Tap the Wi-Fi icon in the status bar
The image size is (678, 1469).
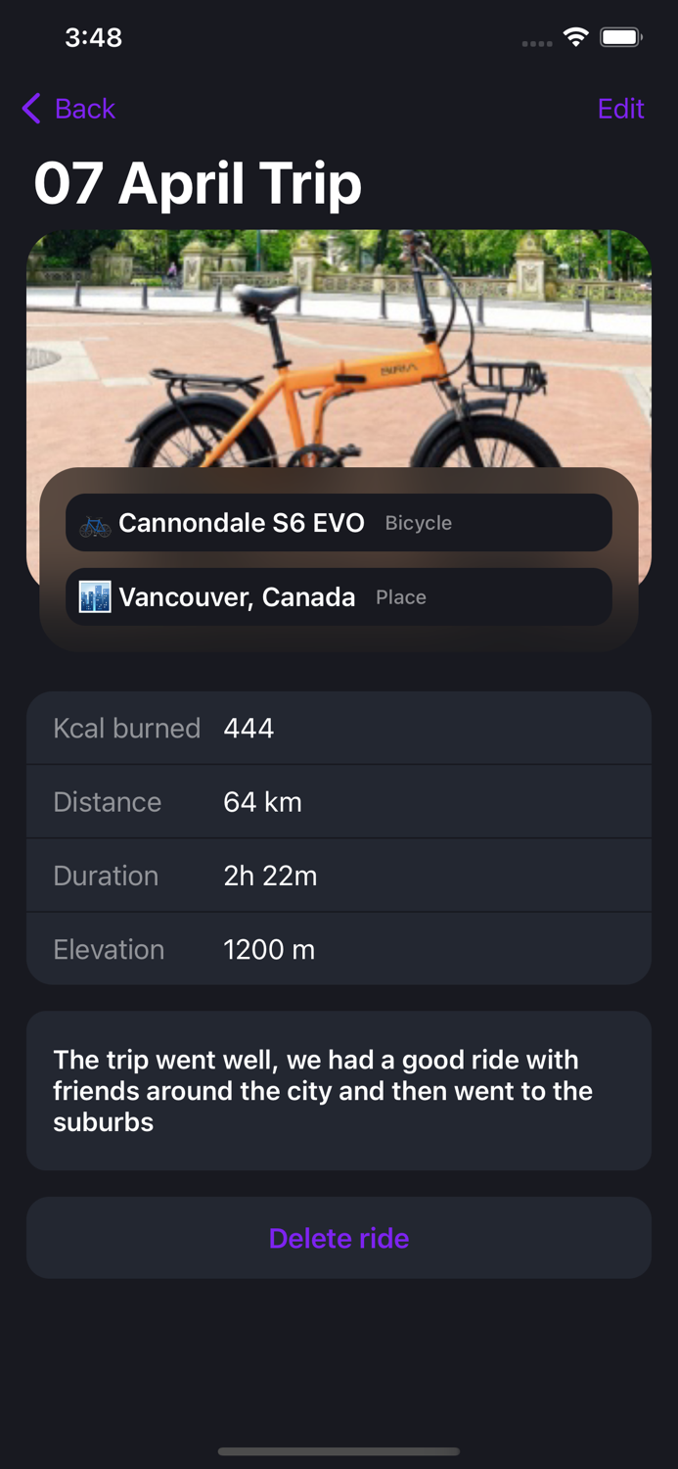(575, 36)
